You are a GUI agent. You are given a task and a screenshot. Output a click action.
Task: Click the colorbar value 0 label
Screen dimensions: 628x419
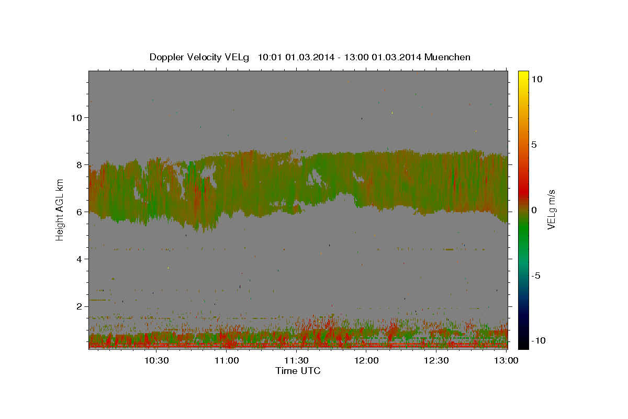[534, 210]
